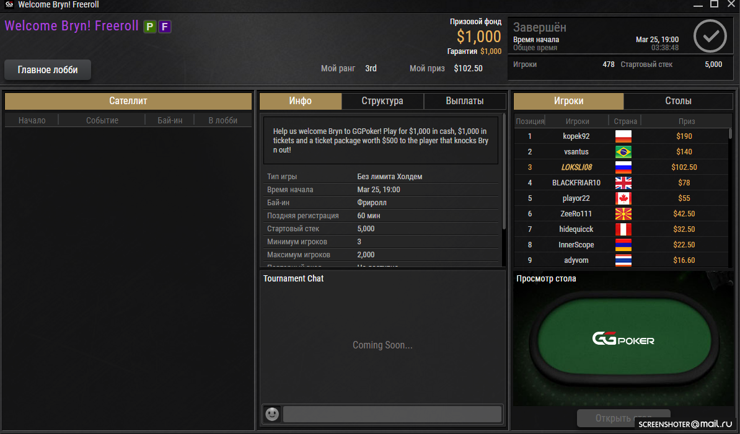Click the Открыть стол button

pyautogui.click(x=623, y=418)
